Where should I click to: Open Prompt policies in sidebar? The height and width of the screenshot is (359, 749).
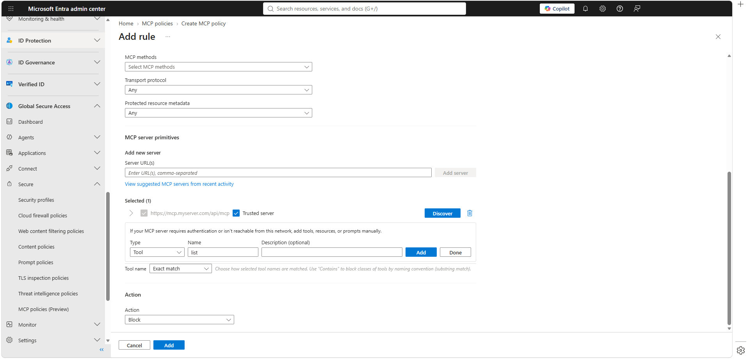click(36, 262)
